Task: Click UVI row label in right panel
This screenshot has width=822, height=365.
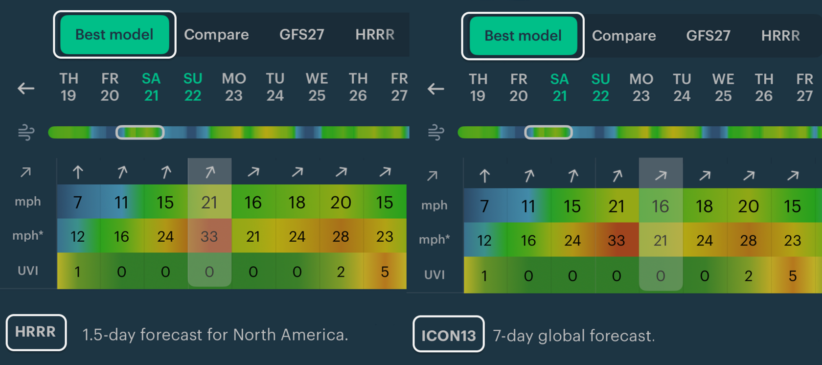Action: coord(434,274)
